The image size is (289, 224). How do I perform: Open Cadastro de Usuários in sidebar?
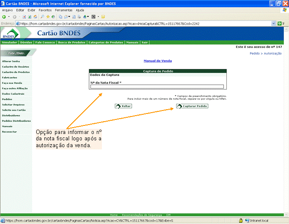tap(15, 67)
